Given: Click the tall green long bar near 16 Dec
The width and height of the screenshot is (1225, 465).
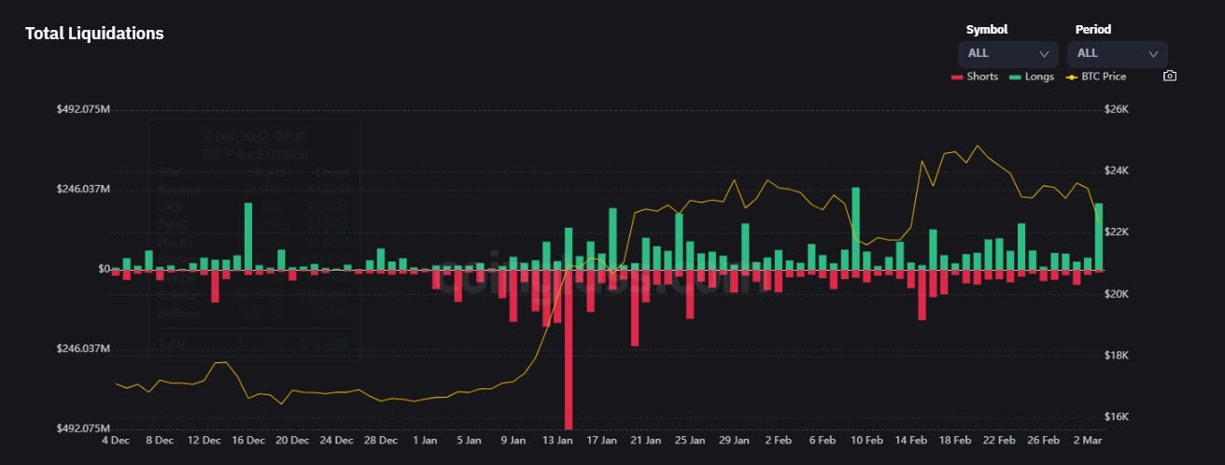Looking at the screenshot, I should [248, 236].
